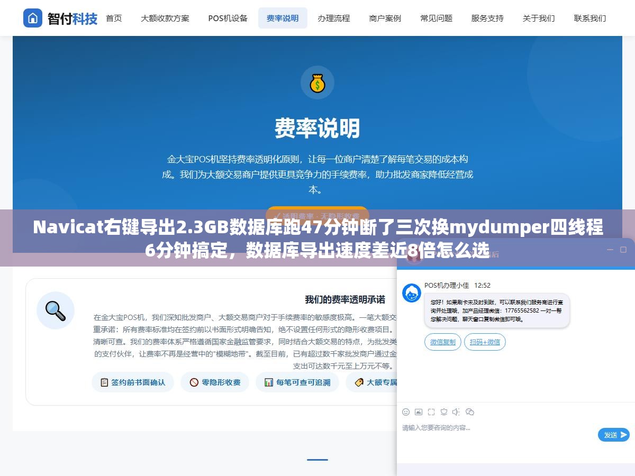The height and width of the screenshot is (476, 635).
Task: Select the 费率说明 tab in navigation
Action: [x=283, y=18]
